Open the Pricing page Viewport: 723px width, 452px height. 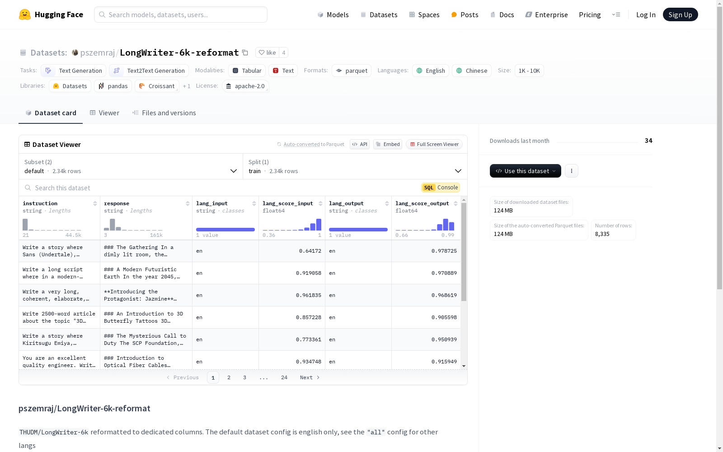tap(590, 14)
